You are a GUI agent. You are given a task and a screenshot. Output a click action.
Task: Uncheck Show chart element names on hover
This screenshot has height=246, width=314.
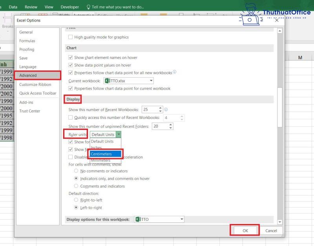tap(70, 57)
